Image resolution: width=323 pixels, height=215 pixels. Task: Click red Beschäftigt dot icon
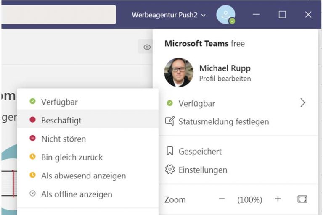click(32, 120)
